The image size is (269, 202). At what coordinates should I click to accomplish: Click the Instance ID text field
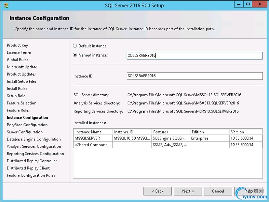coord(194,76)
